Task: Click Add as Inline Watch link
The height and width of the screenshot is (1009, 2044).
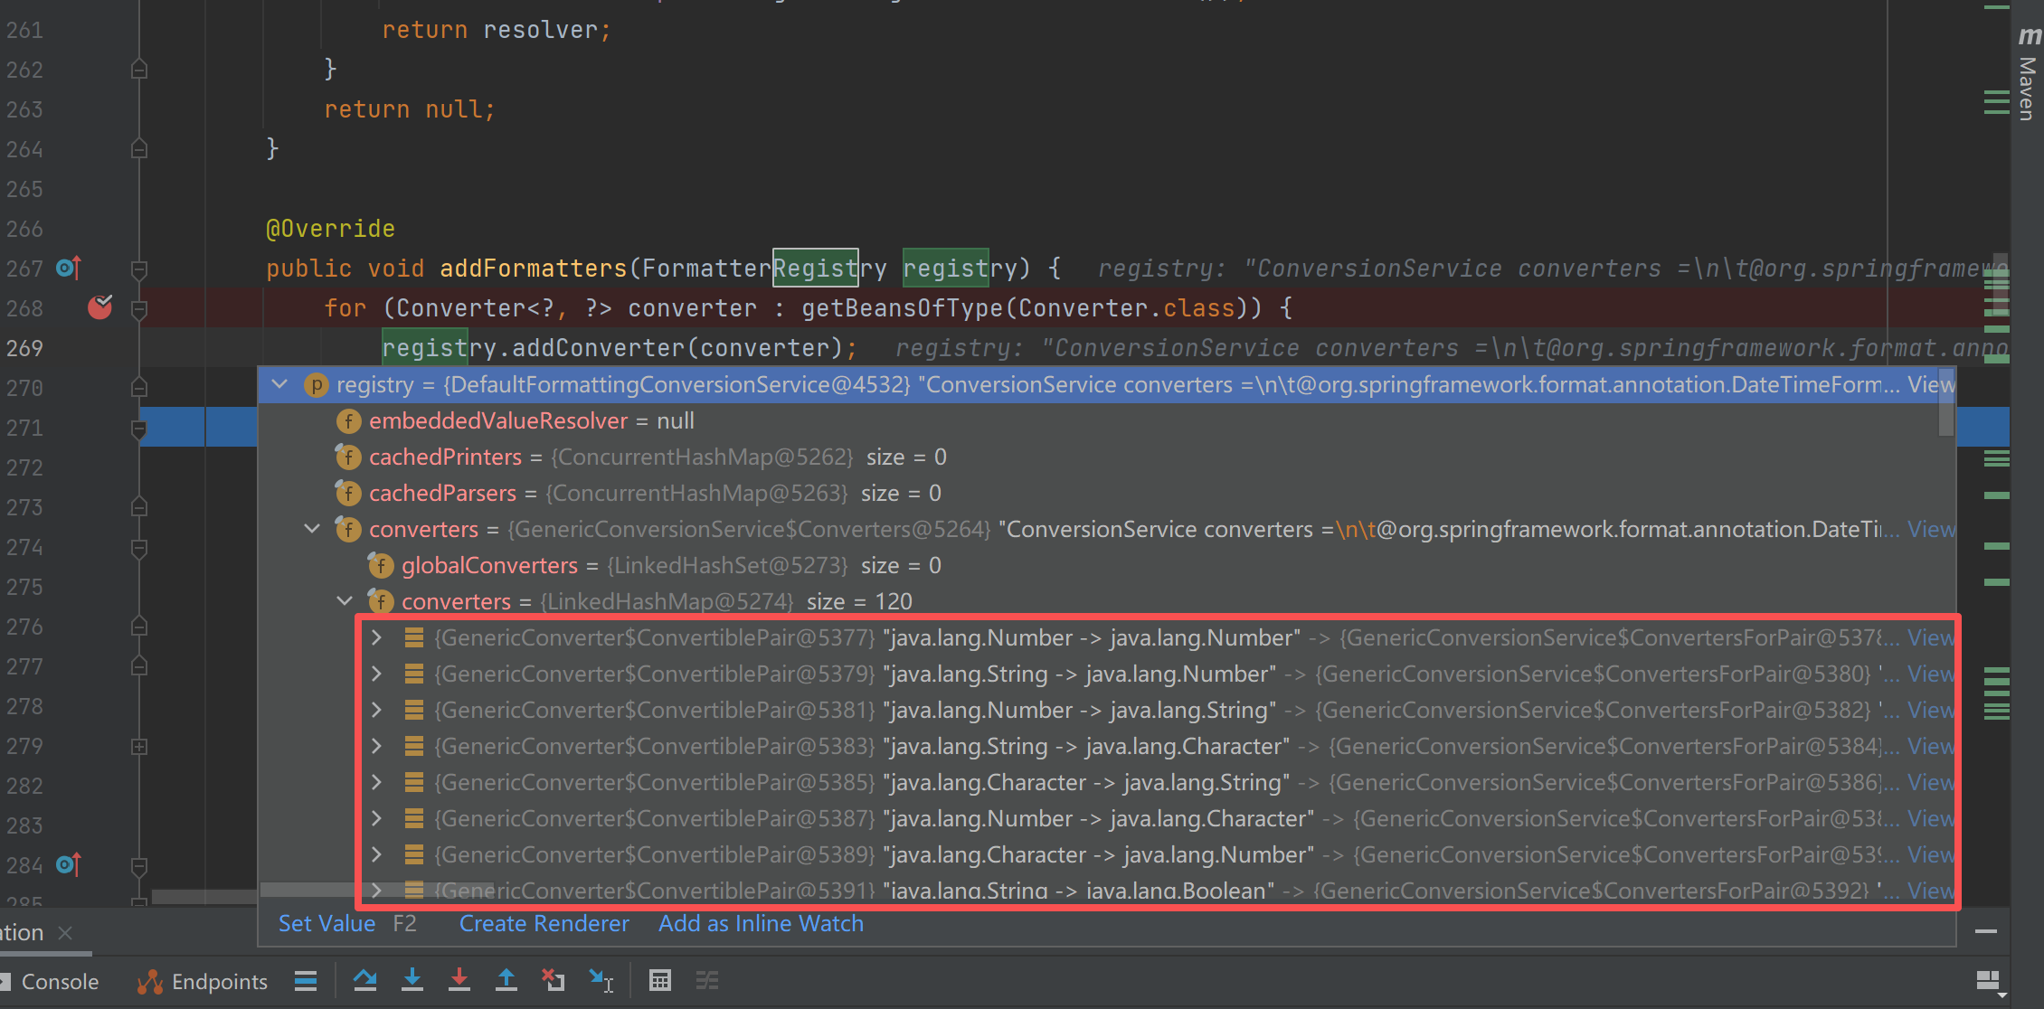Action: pos(761,924)
